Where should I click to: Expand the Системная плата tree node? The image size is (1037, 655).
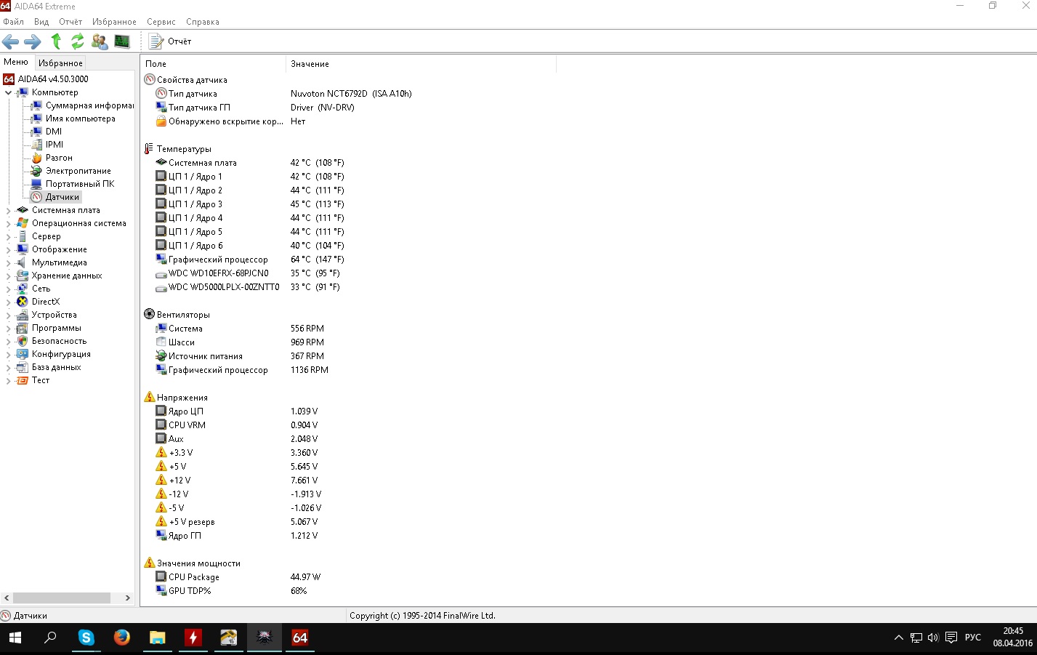click(x=8, y=210)
